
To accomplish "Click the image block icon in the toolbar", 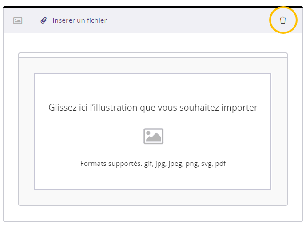I will pyautogui.click(x=18, y=20).
